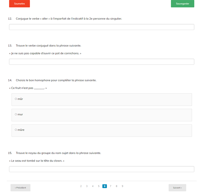Jump to page 2 in pagination
Screen dimensions: 203x194
[81, 186]
